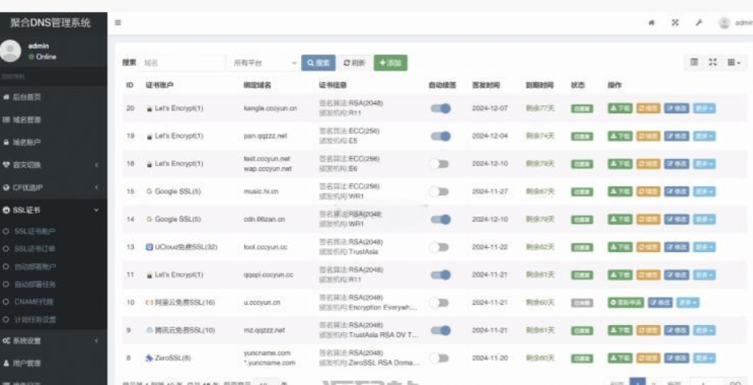The width and height of the screenshot is (753, 385).
Task: Download certificate for cdn.66zan.cn
Action: click(621, 220)
